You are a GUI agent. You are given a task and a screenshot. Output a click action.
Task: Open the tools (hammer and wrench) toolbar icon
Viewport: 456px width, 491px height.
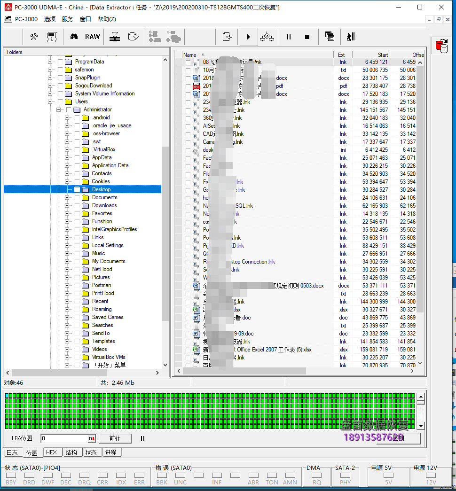point(34,37)
